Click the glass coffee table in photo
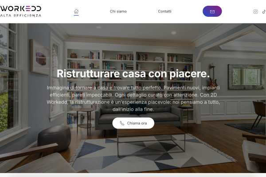Image resolution: width=266 pixels, height=177 pixels. (151, 140)
